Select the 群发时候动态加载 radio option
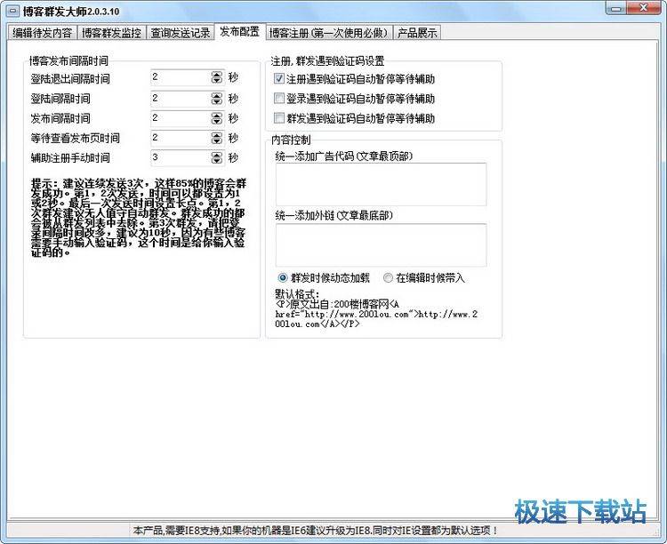This screenshot has height=544, width=667. click(284, 277)
